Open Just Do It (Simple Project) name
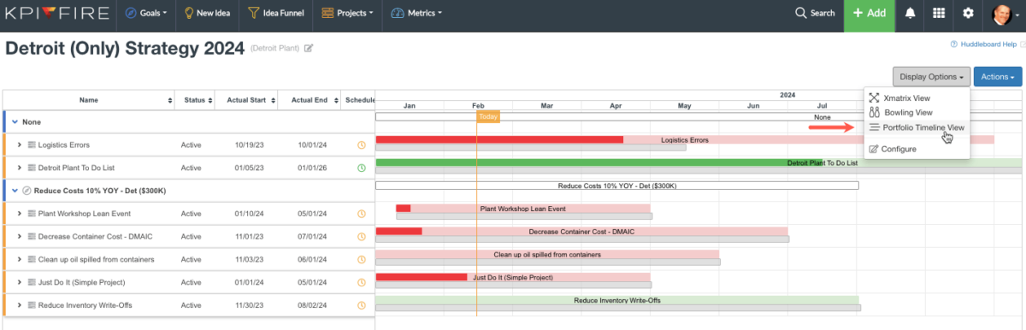 click(x=82, y=282)
